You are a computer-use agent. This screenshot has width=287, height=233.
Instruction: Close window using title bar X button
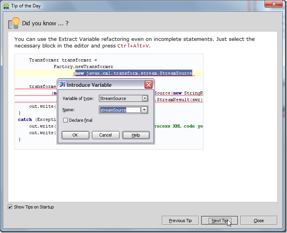coord(273,4)
